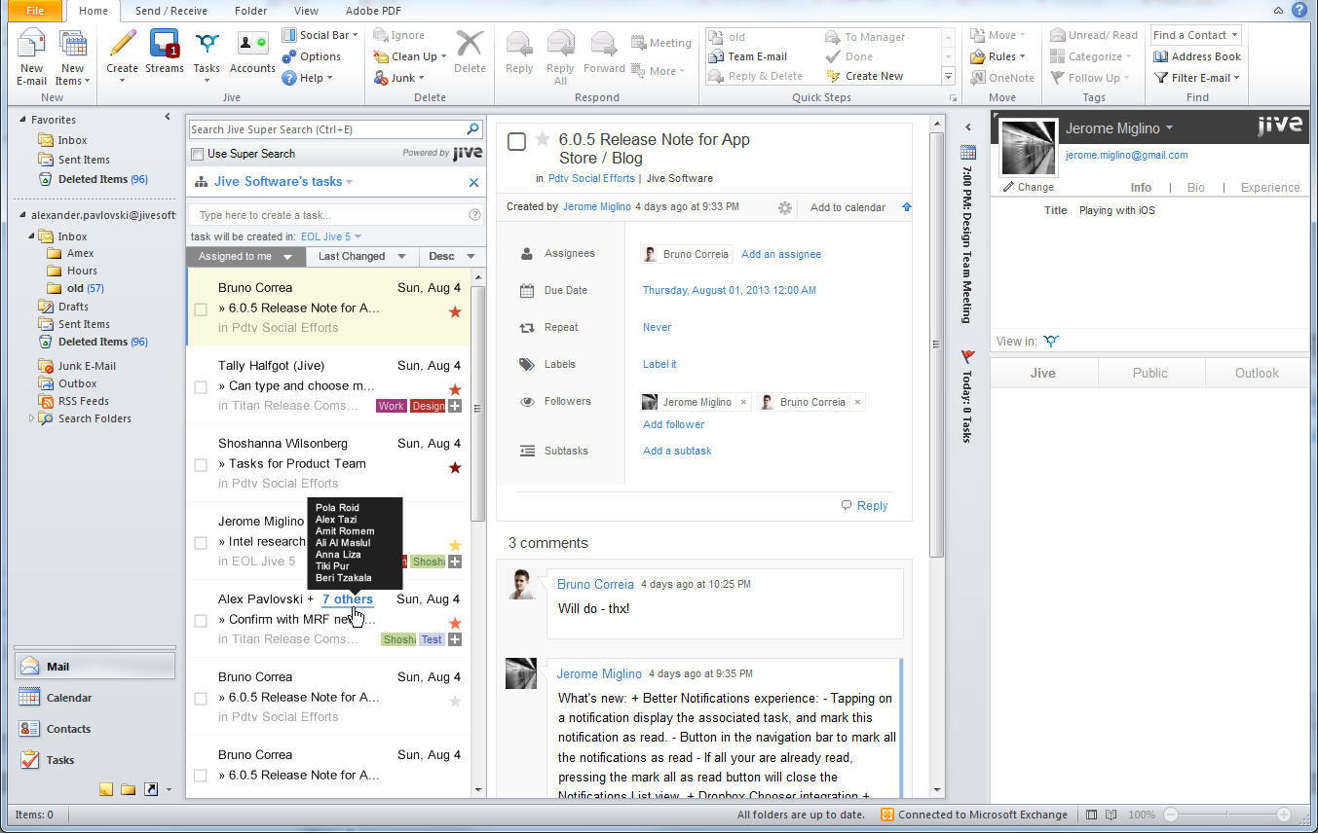
Task: Click the Outlook help question mark icon
Action: point(1299,11)
